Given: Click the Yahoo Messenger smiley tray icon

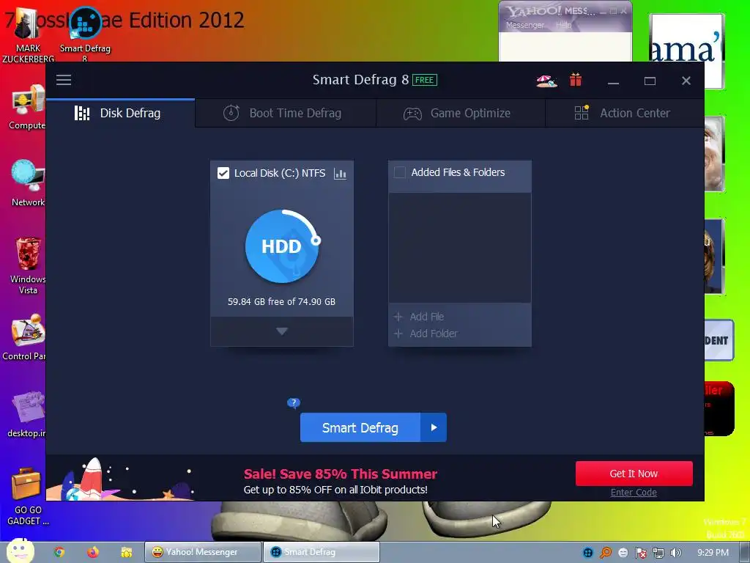Looking at the screenshot, I should click(x=623, y=553).
